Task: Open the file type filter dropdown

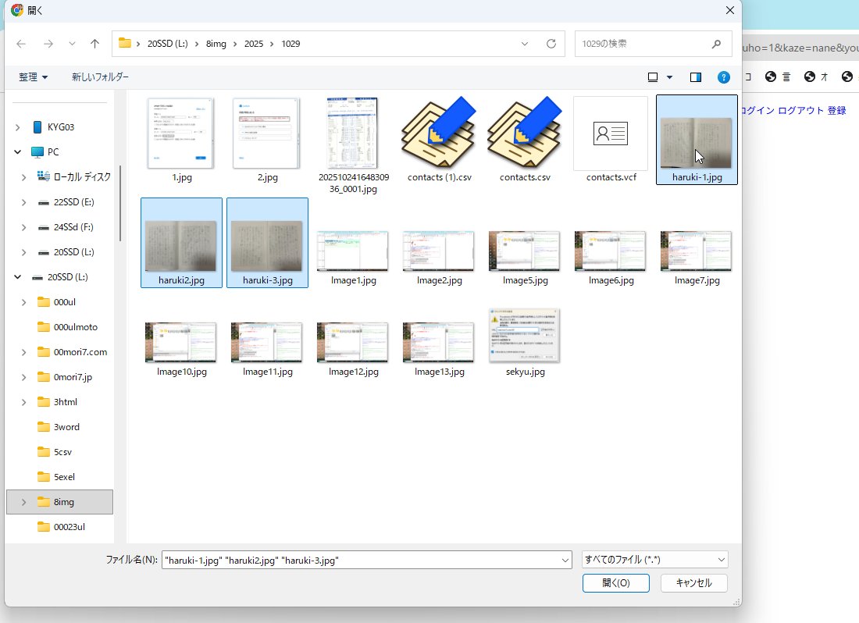Action: [x=654, y=560]
